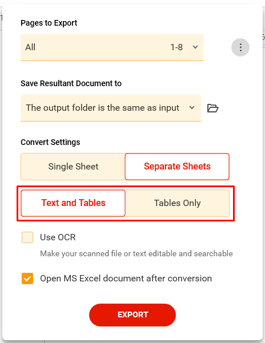265x343 pixels.
Task: Click the 1-8 page range indicator
Action: [176, 47]
